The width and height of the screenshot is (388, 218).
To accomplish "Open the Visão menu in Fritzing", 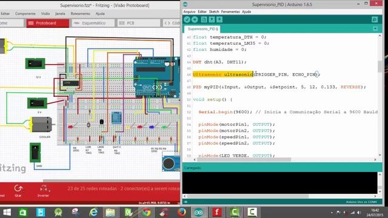I will [45, 13].
